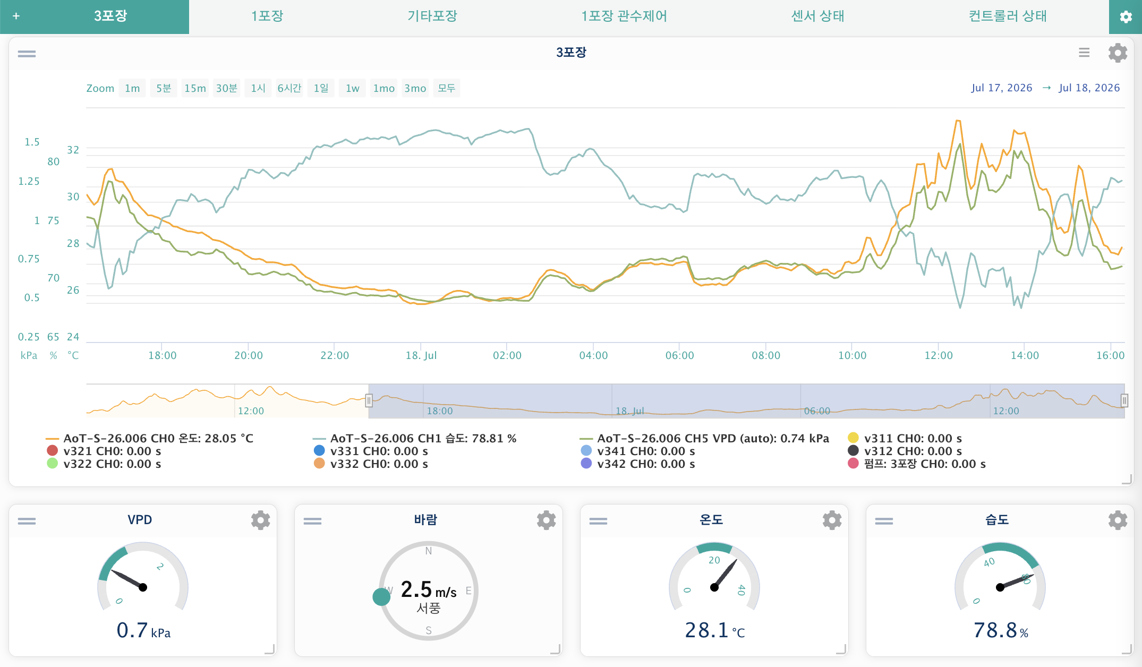Click the navigator right range handle
1142x667 pixels.
[1124, 400]
